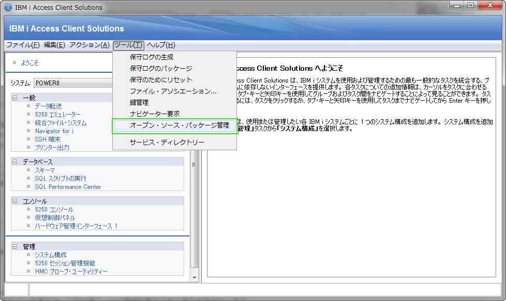This screenshot has width=506, height=301.
Task: Open 統合ファイル・システム task
Action: [61, 123]
